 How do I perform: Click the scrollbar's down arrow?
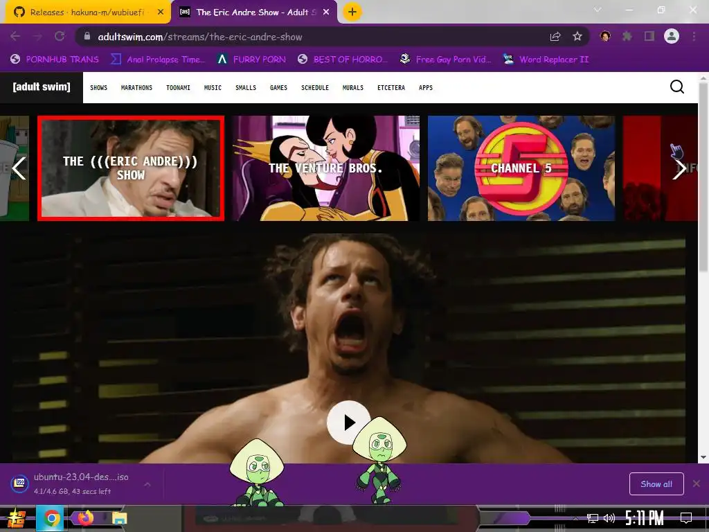click(x=703, y=457)
